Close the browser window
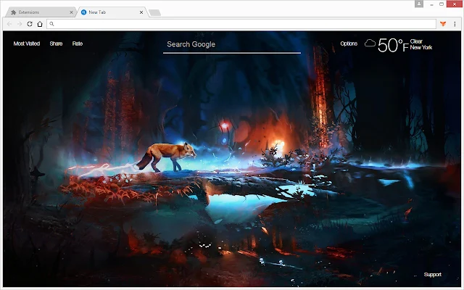464x290 pixels. point(455,4)
